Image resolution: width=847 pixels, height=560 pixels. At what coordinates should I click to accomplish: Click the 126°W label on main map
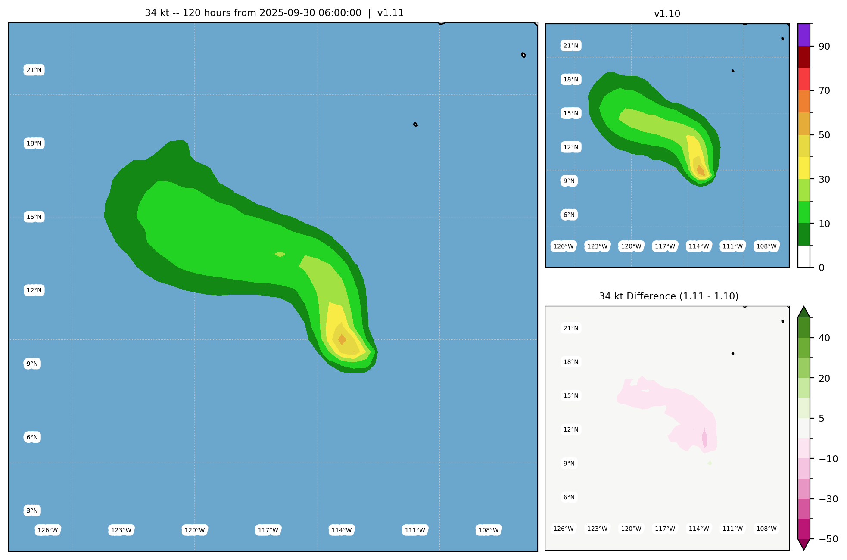coord(47,530)
